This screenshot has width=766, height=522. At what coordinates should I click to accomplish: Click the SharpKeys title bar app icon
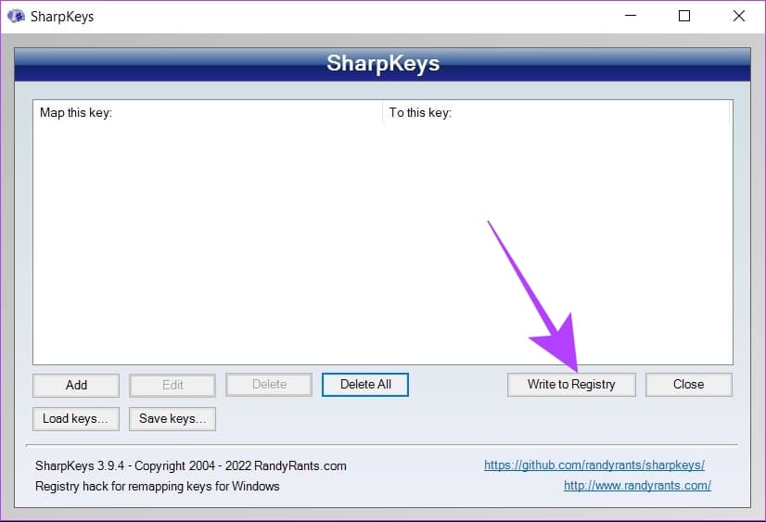pyautogui.click(x=16, y=16)
